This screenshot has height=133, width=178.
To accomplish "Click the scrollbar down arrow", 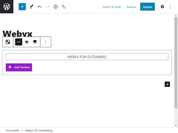I will pyautogui.click(x=176, y=125).
